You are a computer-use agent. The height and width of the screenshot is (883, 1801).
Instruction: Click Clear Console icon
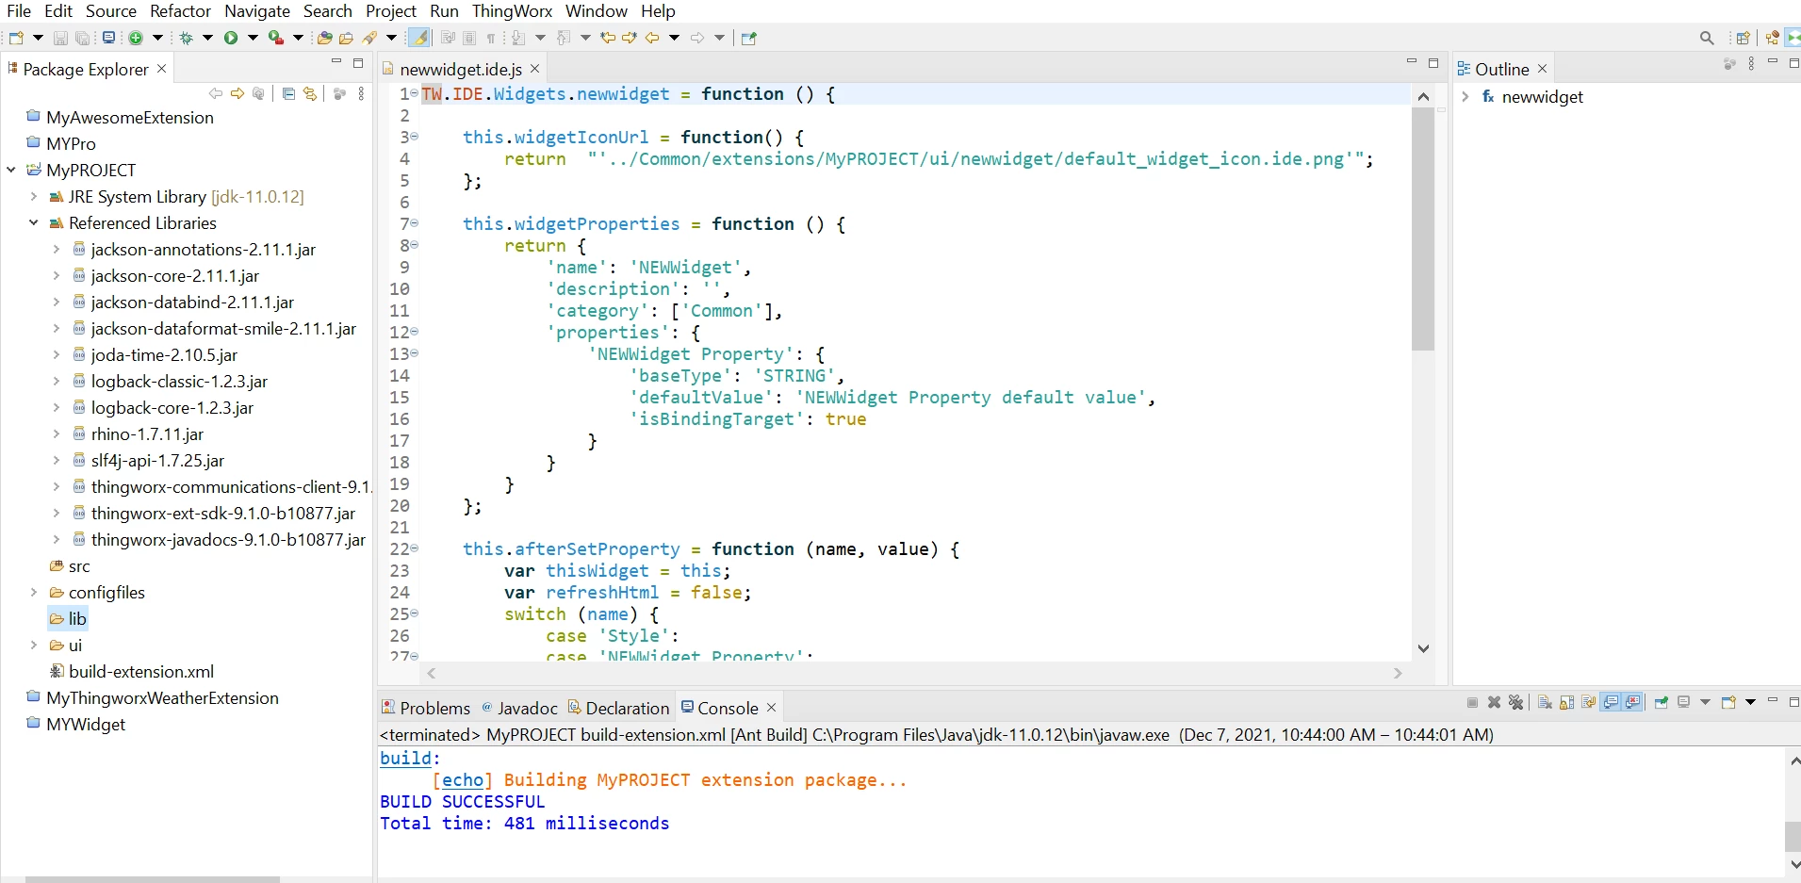click(1545, 702)
